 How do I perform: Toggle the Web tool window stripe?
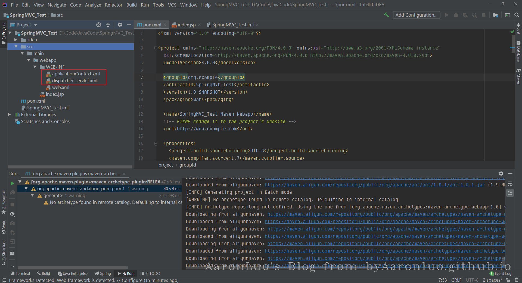[4, 227]
